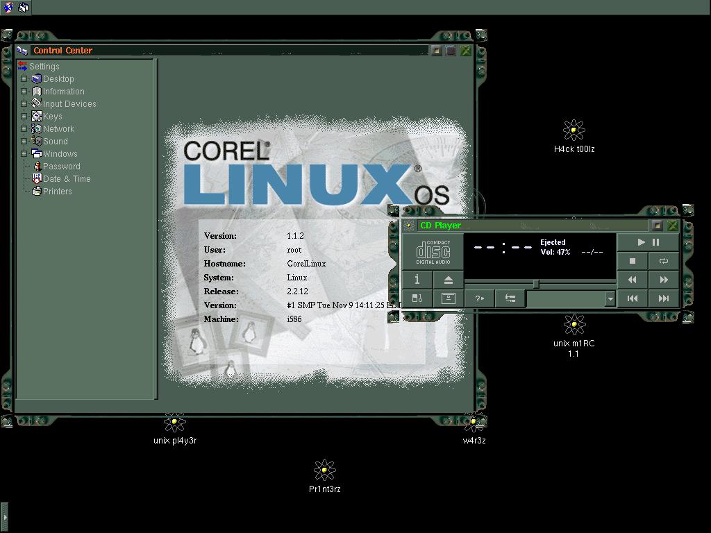Open Date & Time settings
The image size is (711, 533).
[66, 179]
